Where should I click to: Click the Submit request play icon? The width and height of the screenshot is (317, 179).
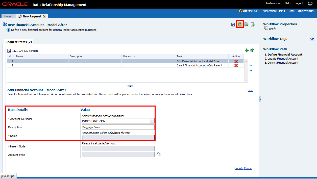(x=253, y=24)
